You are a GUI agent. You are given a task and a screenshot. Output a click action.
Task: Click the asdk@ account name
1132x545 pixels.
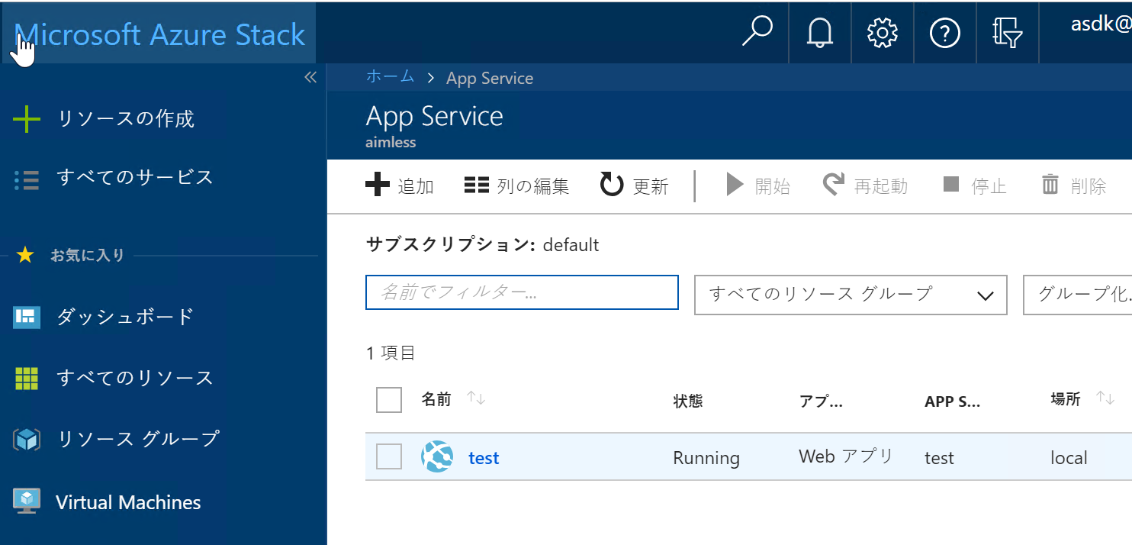[1101, 24]
